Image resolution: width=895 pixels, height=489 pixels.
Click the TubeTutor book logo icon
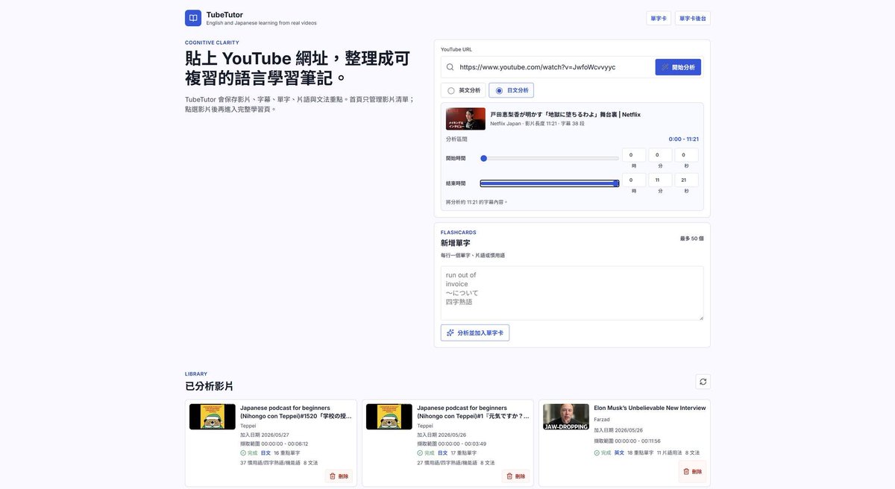[193, 18]
